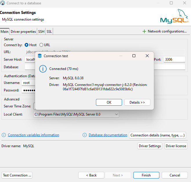Click the 'MySQL 8.0.38' server version text
The height and width of the screenshot is (182, 191).
[73, 78]
